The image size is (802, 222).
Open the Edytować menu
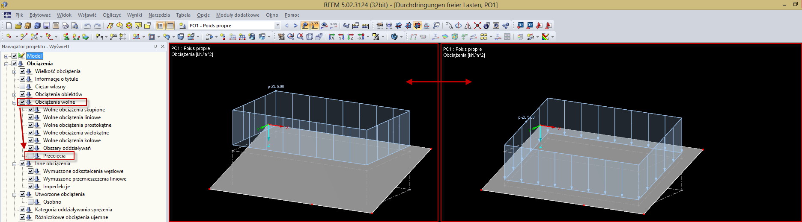[x=40, y=15]
